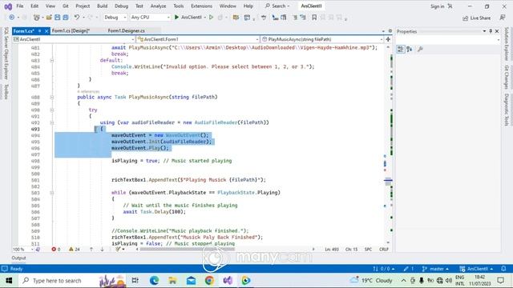Click Sign in link
This screenshot has height=288, width=513.
[437, 6]
